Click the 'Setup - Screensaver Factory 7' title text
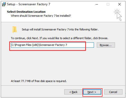The image size is (126, 98). point(28,4)
